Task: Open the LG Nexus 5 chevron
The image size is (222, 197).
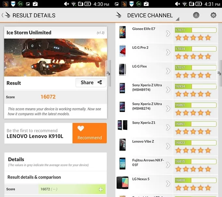Action: [168, 184]
